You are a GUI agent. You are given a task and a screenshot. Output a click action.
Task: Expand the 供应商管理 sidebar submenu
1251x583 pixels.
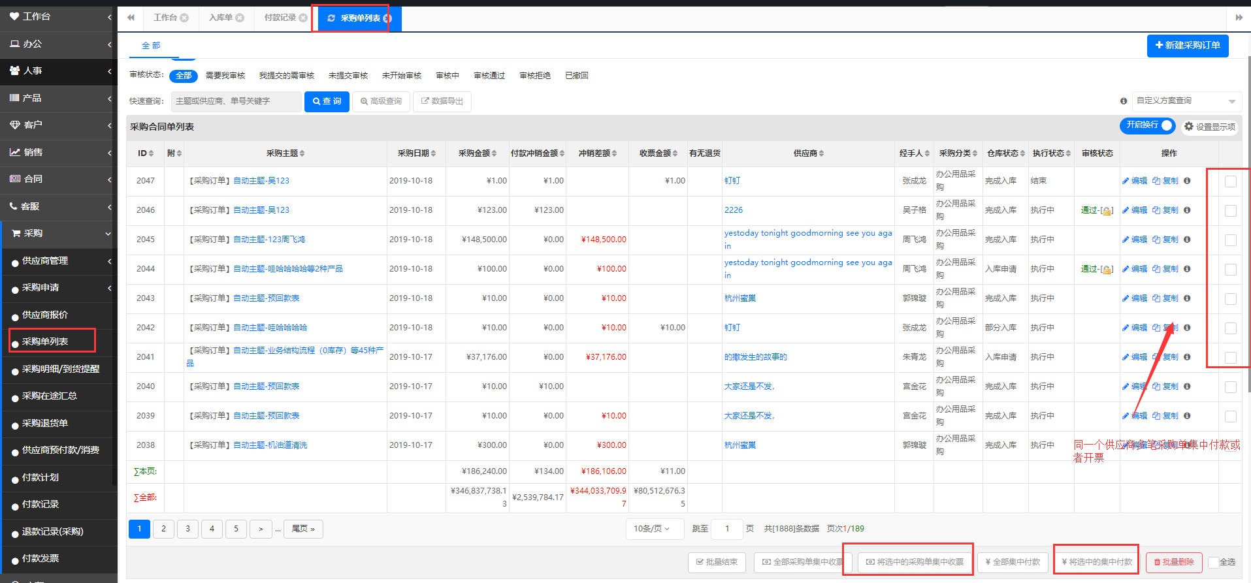59,260
